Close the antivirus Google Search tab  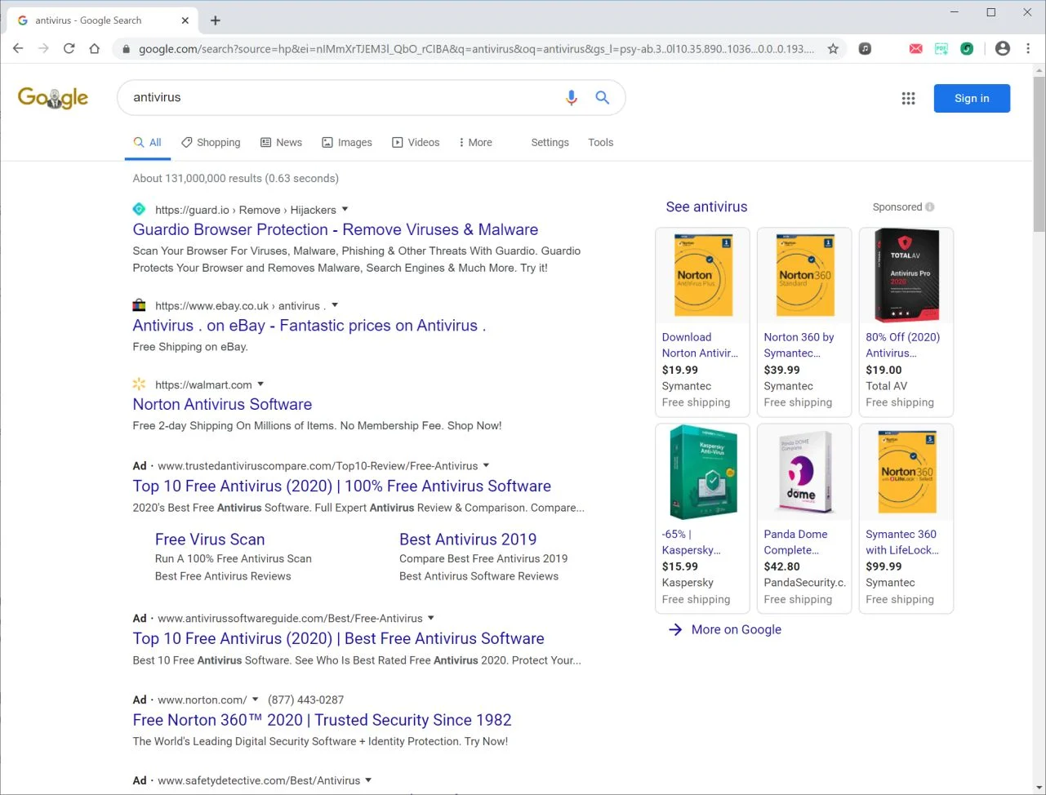185,20
